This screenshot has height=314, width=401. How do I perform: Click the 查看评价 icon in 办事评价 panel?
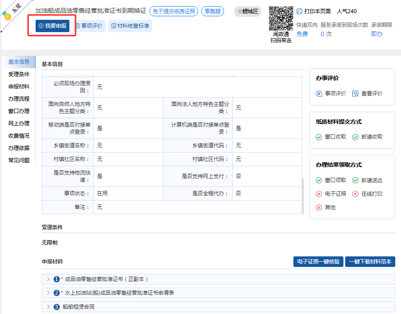[x=355, y=94]
